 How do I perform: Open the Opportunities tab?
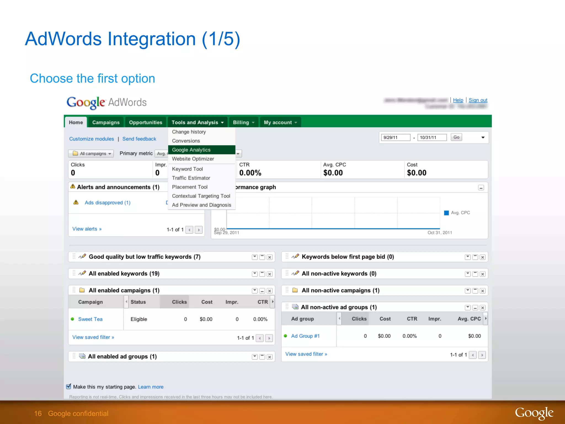point(145,122)
